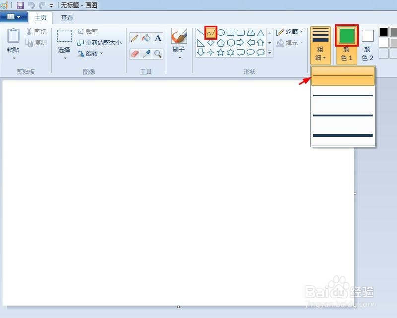This screenshot has height=318, width=397.
Task: Click the 复制 button
Action: pos(37,43)
